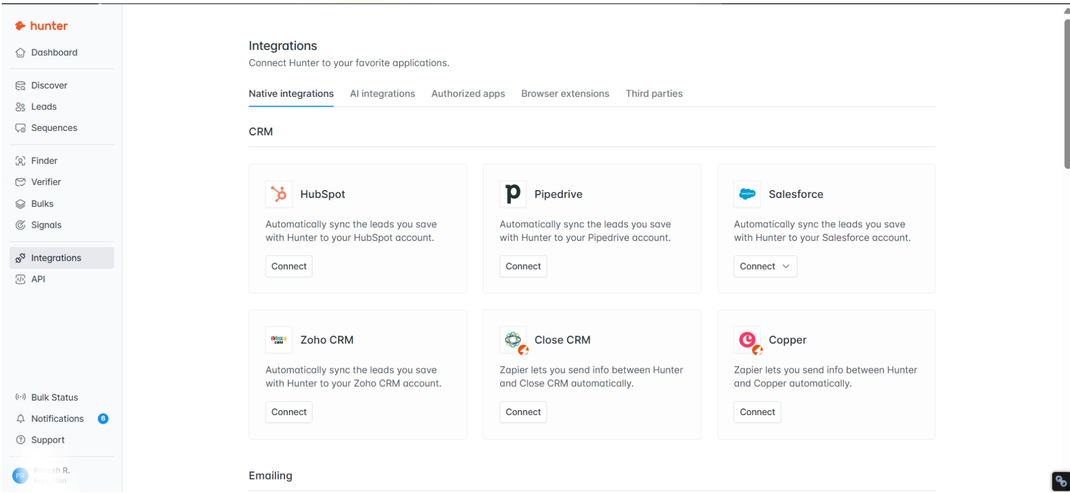The height and width of the screenshot is (493, 1070).
Task: Click the Discover sidebar icon
Action: (20, 86)
